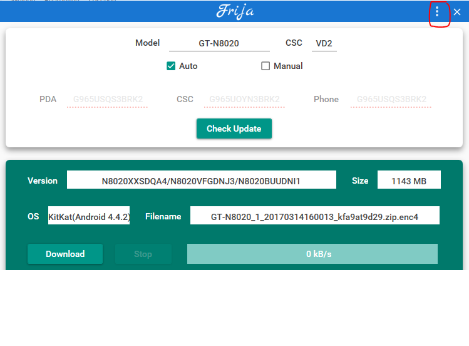Click the PDA field G965USQS3BRK2
This screenshot has width=469, height=346.
click(107, 100)
